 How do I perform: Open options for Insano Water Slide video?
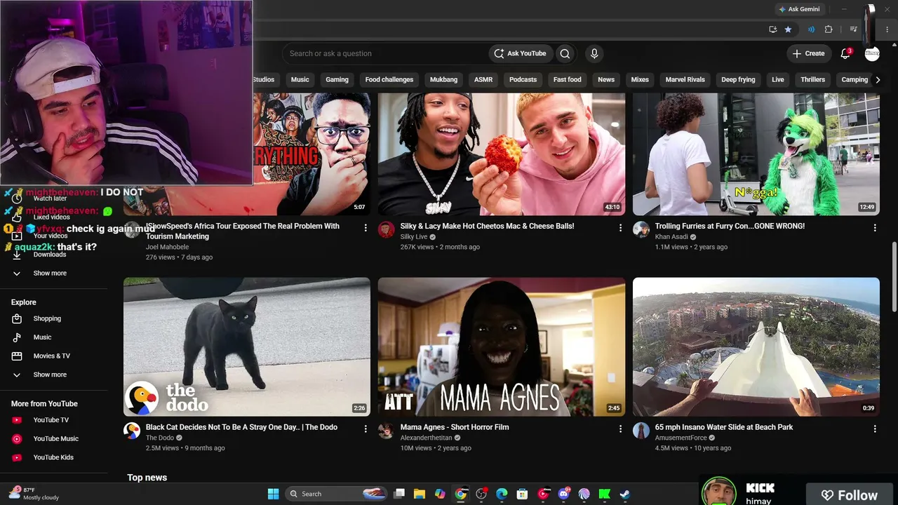pyautogui.click(x=875, y=428)
